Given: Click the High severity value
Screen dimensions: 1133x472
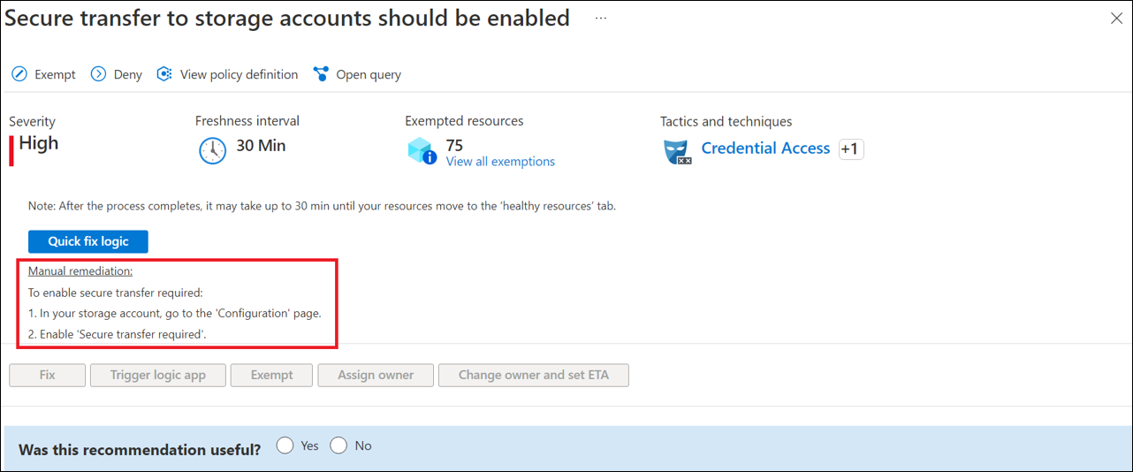Looking at the screenshot, I should [39, 143].
